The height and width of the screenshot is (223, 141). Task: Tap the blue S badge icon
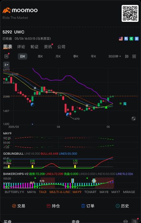(x=136, y=39)
